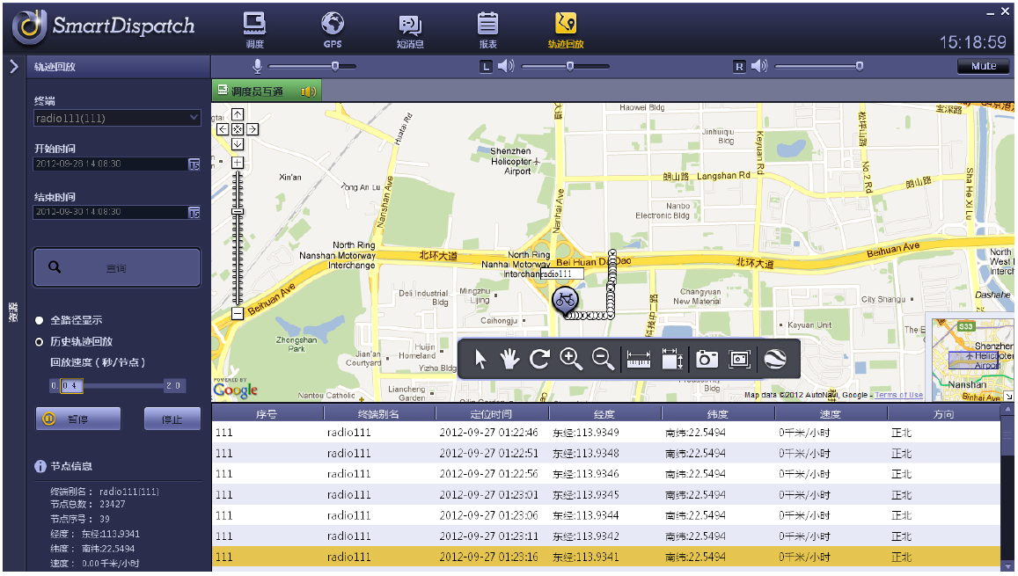Pan the map right with arrow
The height and width of the screenshot is (576, 1018).
[x=253, y=129]
